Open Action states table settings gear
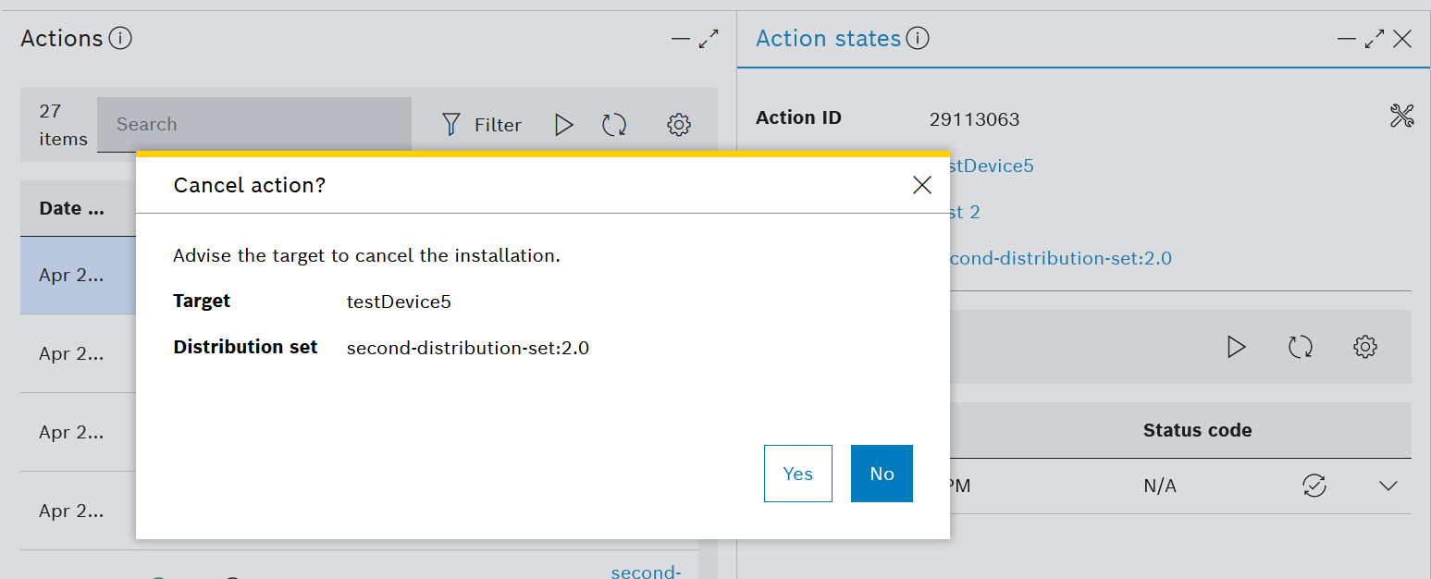The width and height of the screenshot is (1431, 579). (1364, 347)
